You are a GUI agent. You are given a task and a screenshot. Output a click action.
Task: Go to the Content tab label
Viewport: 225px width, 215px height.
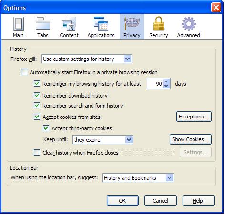[69, 35]
